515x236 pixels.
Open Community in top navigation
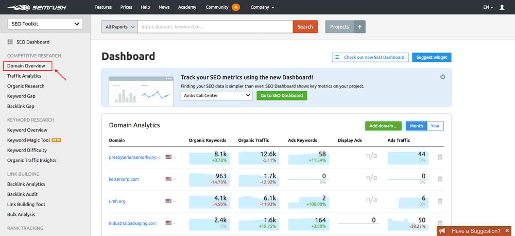coord(217,7)
